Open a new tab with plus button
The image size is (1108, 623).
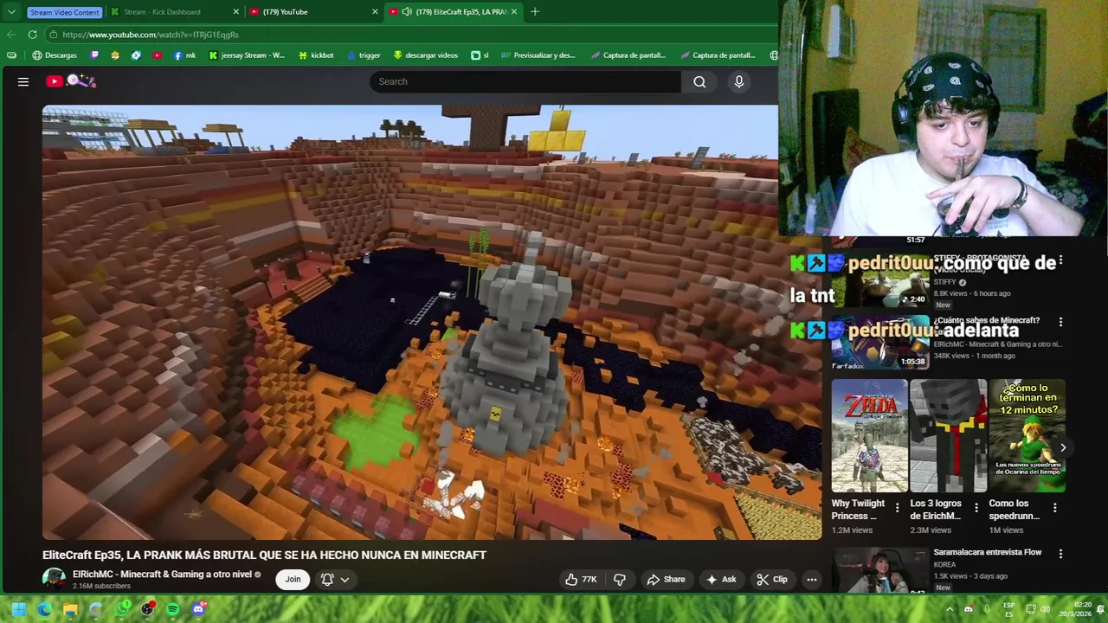tap(535, 12)
